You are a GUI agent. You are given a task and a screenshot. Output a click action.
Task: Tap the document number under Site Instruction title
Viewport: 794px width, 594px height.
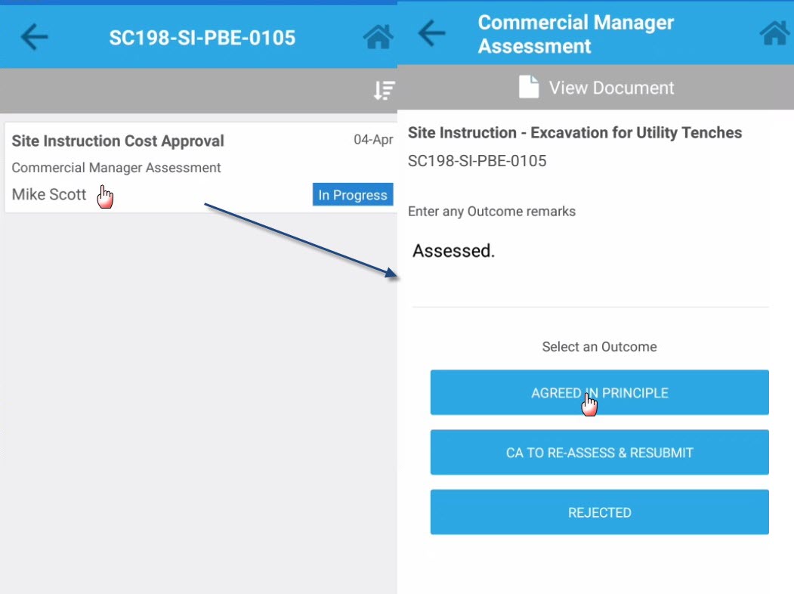click(x=477, y=161)
